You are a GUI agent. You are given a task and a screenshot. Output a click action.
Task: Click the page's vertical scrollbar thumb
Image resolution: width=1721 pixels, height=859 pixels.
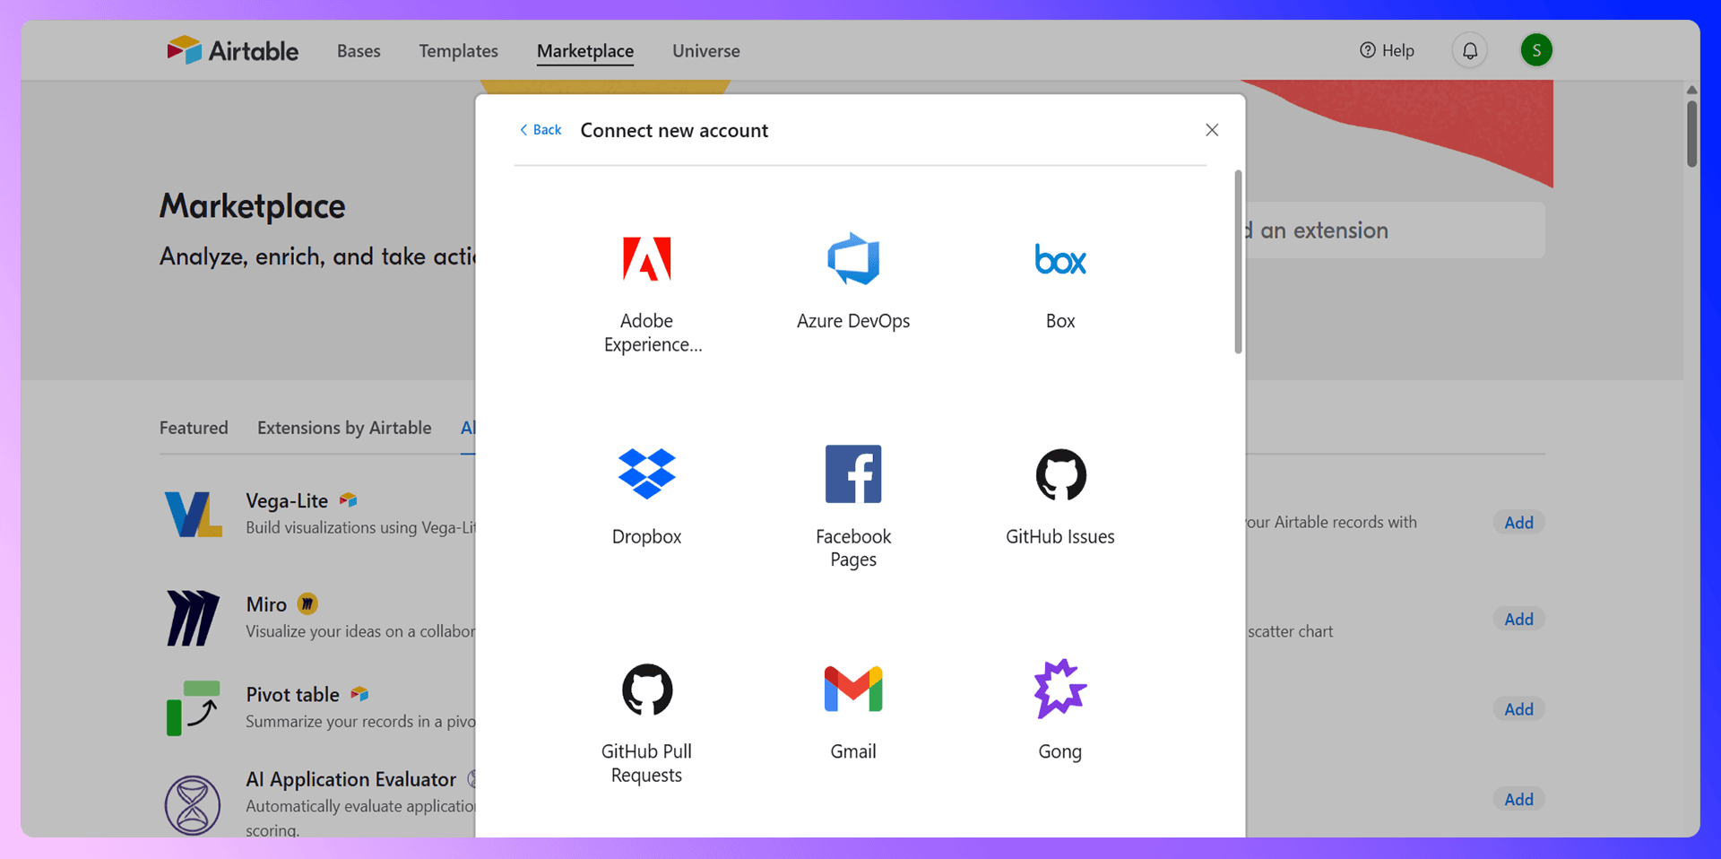tap(1691, 134)
